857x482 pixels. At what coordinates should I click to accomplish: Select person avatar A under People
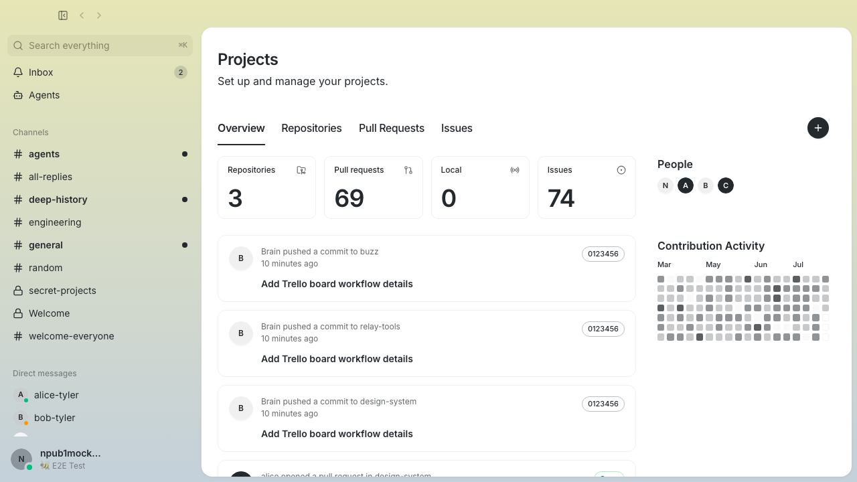(686, 185)
